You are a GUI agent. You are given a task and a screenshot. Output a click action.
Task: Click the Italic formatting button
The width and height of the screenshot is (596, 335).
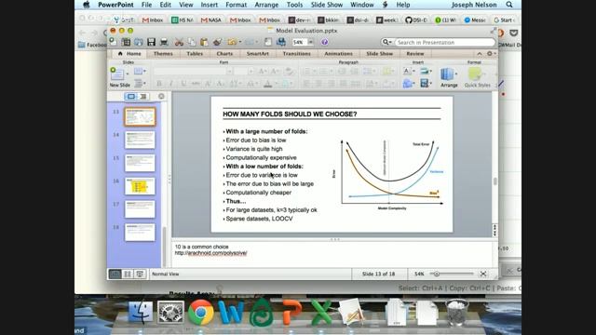[x=171, y=84]
